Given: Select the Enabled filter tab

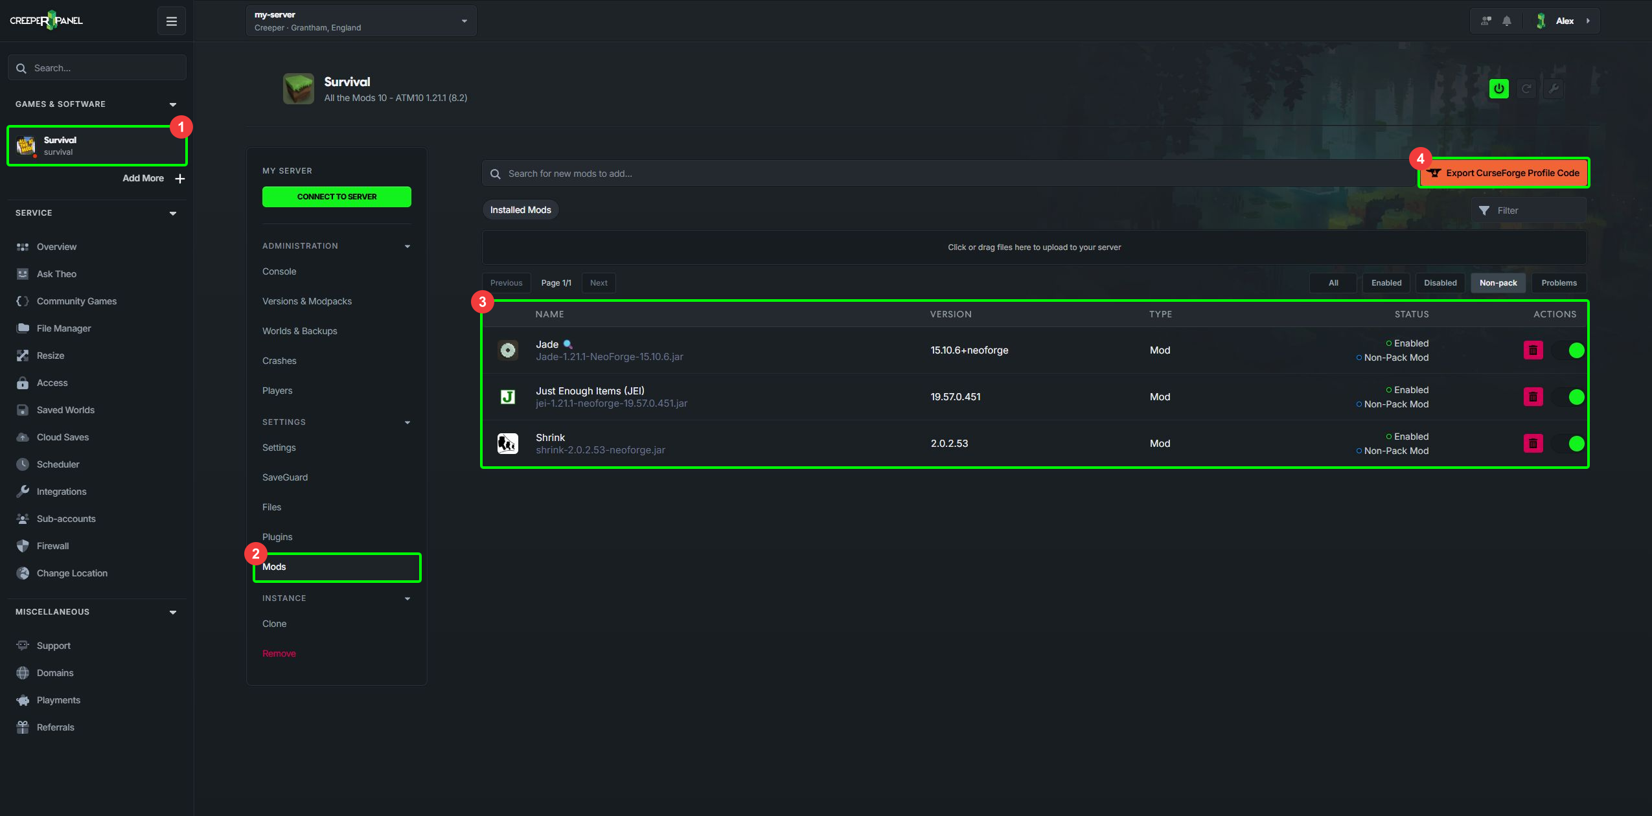Looking at the screenshot, I should tap(1386, 283).
